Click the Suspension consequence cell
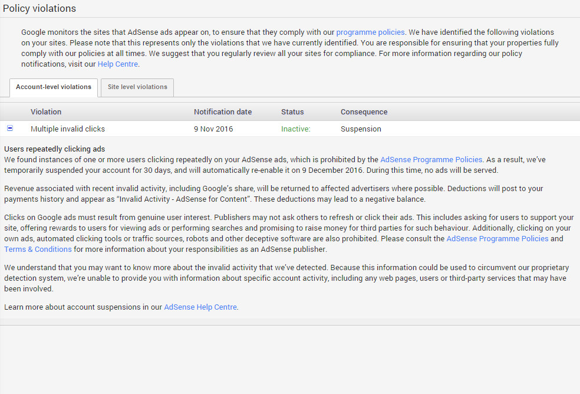Screen dimensions: 580x394 [x=361, y=129]
